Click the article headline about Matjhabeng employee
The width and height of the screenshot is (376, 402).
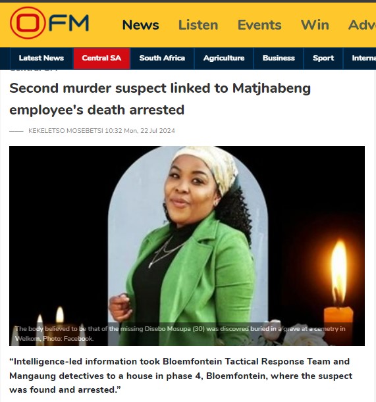160,99
